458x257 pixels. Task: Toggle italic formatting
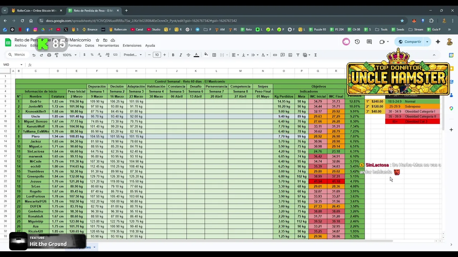(181, 55)
